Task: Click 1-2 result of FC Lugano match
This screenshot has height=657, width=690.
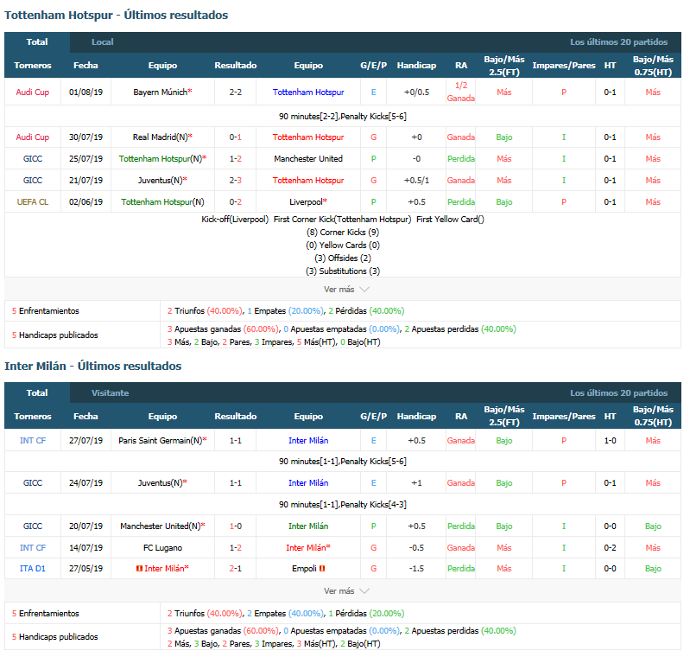Action: point(236,548)
